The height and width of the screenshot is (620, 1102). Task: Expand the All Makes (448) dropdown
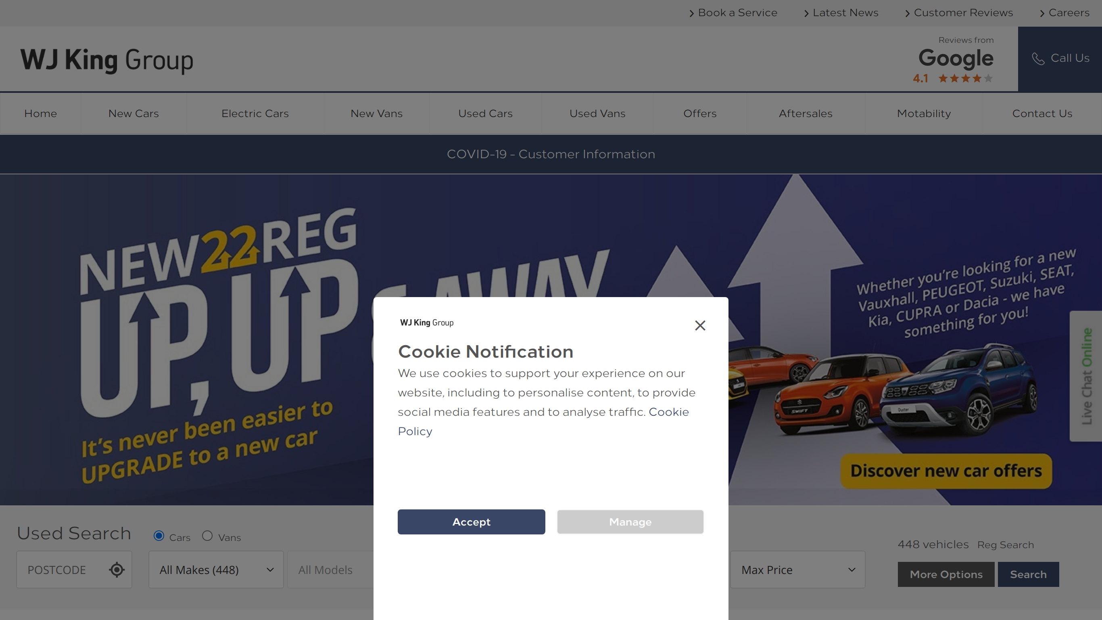[216, 570]
